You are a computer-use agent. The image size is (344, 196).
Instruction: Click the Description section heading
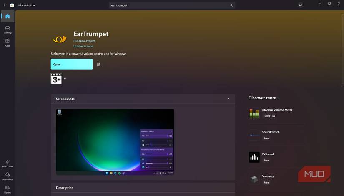(x=65, y=188)
